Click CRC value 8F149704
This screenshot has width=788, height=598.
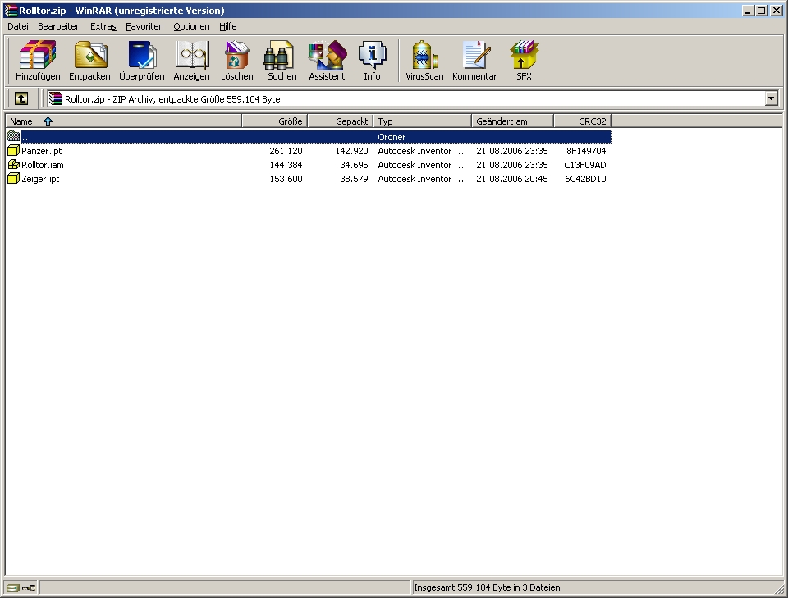[x=586, y=151]
